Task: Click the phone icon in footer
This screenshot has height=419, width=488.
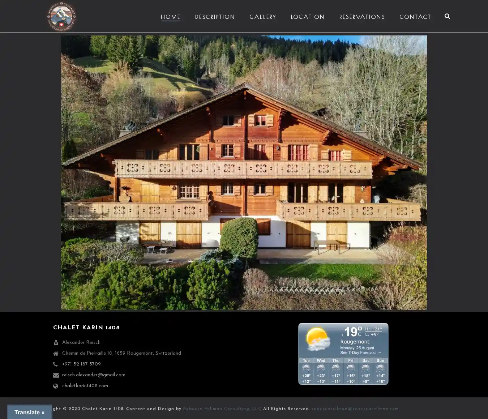Action: pos(56,364)
